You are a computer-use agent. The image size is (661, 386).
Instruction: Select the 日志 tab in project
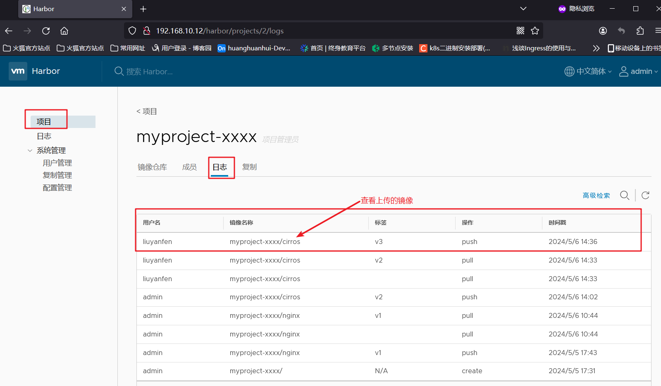pyautogui.click(x=220, y=167)
